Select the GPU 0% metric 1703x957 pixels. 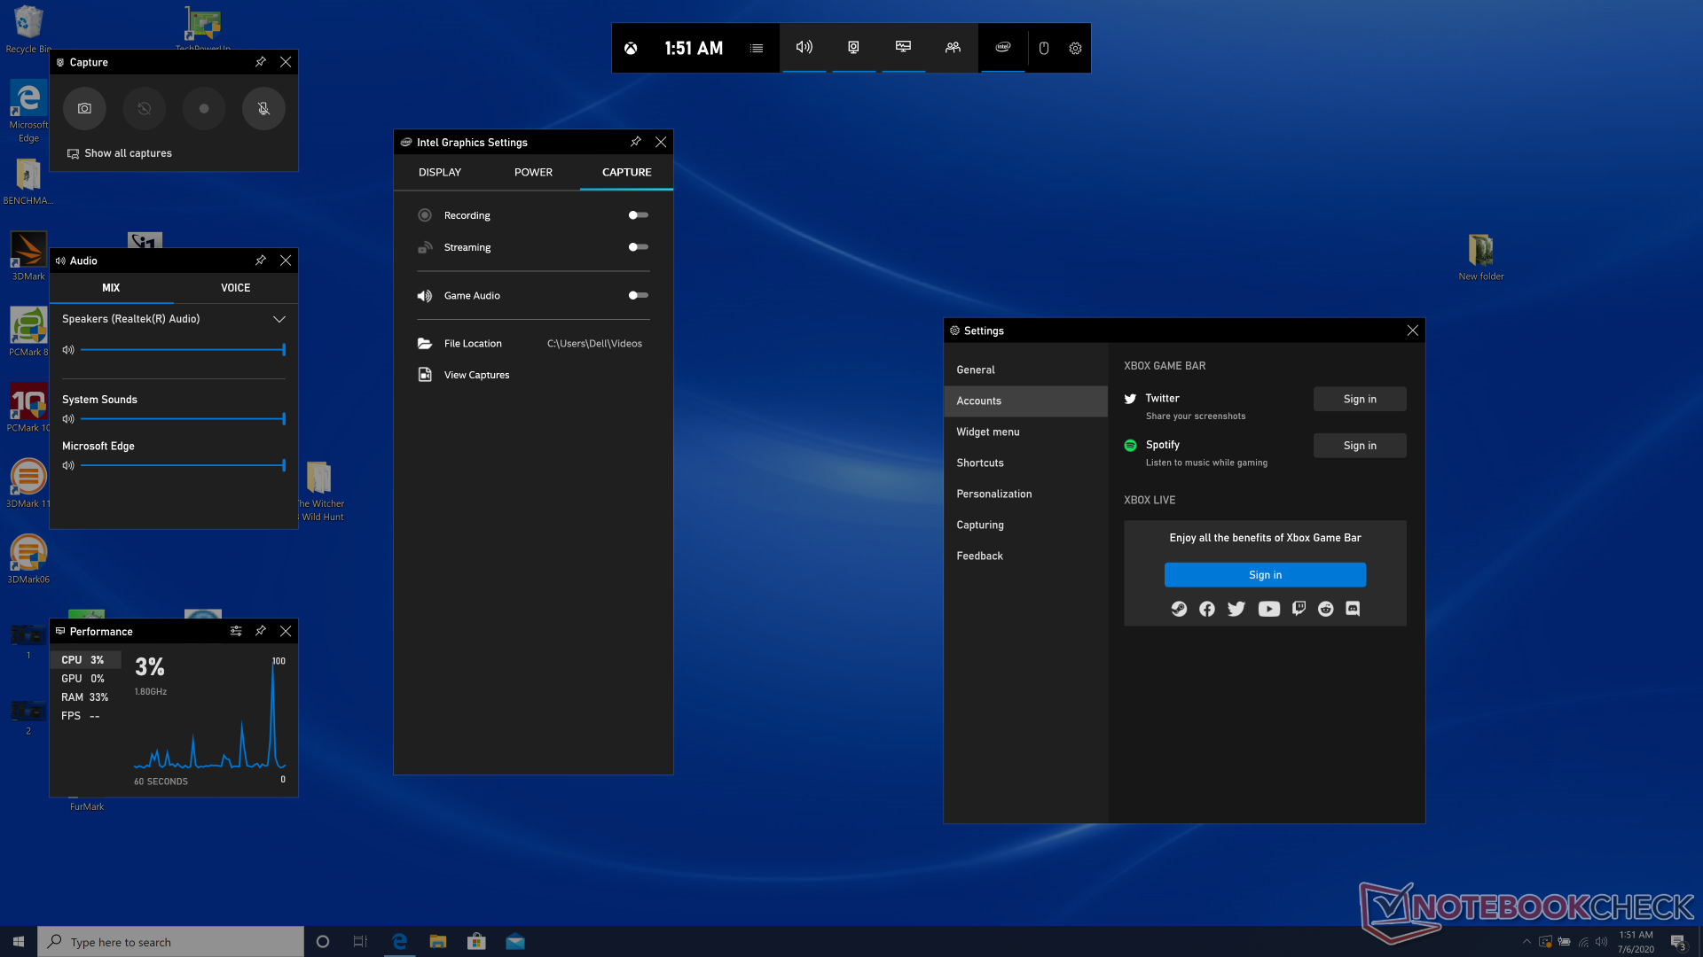85,679
